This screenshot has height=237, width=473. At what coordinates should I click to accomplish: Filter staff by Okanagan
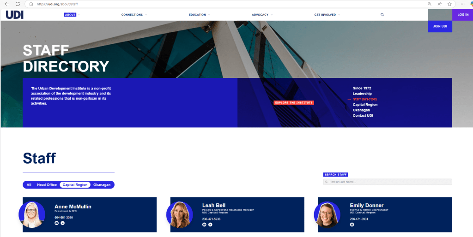[x=102, y=185]
